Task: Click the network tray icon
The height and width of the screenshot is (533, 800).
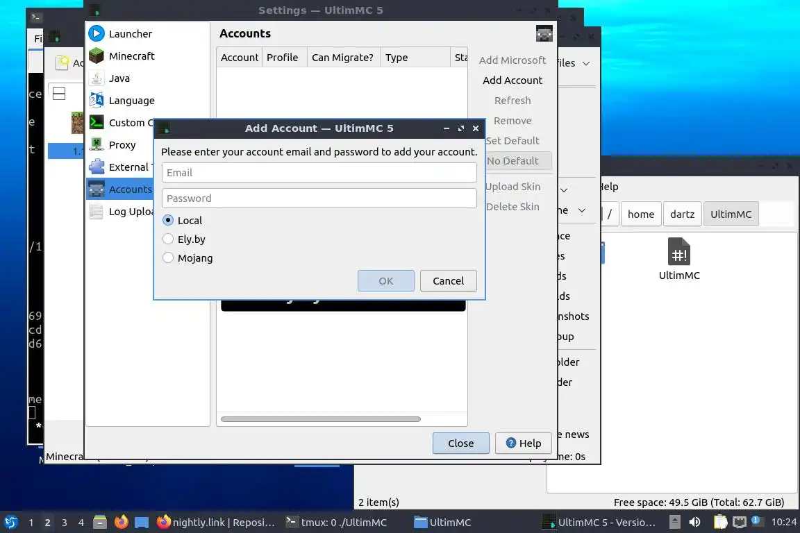Action: [740, 522]
